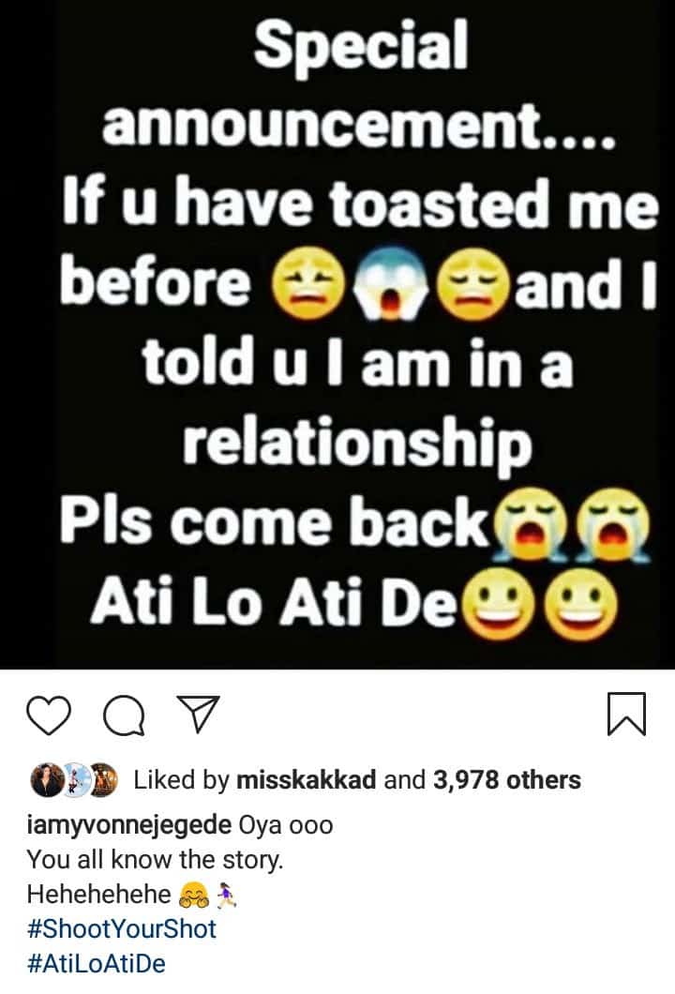Open comments using the speech bubble icon
The image size is (675, 994).
coord(125,715)
